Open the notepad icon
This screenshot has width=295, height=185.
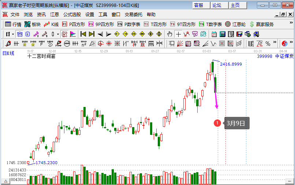[231, 34]
